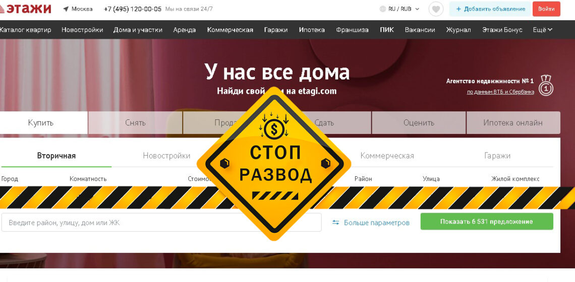The width and height of the screenshot is (575, 282).
Task: Choose the Коммерческая property type tab
Action: coord(387,156)
